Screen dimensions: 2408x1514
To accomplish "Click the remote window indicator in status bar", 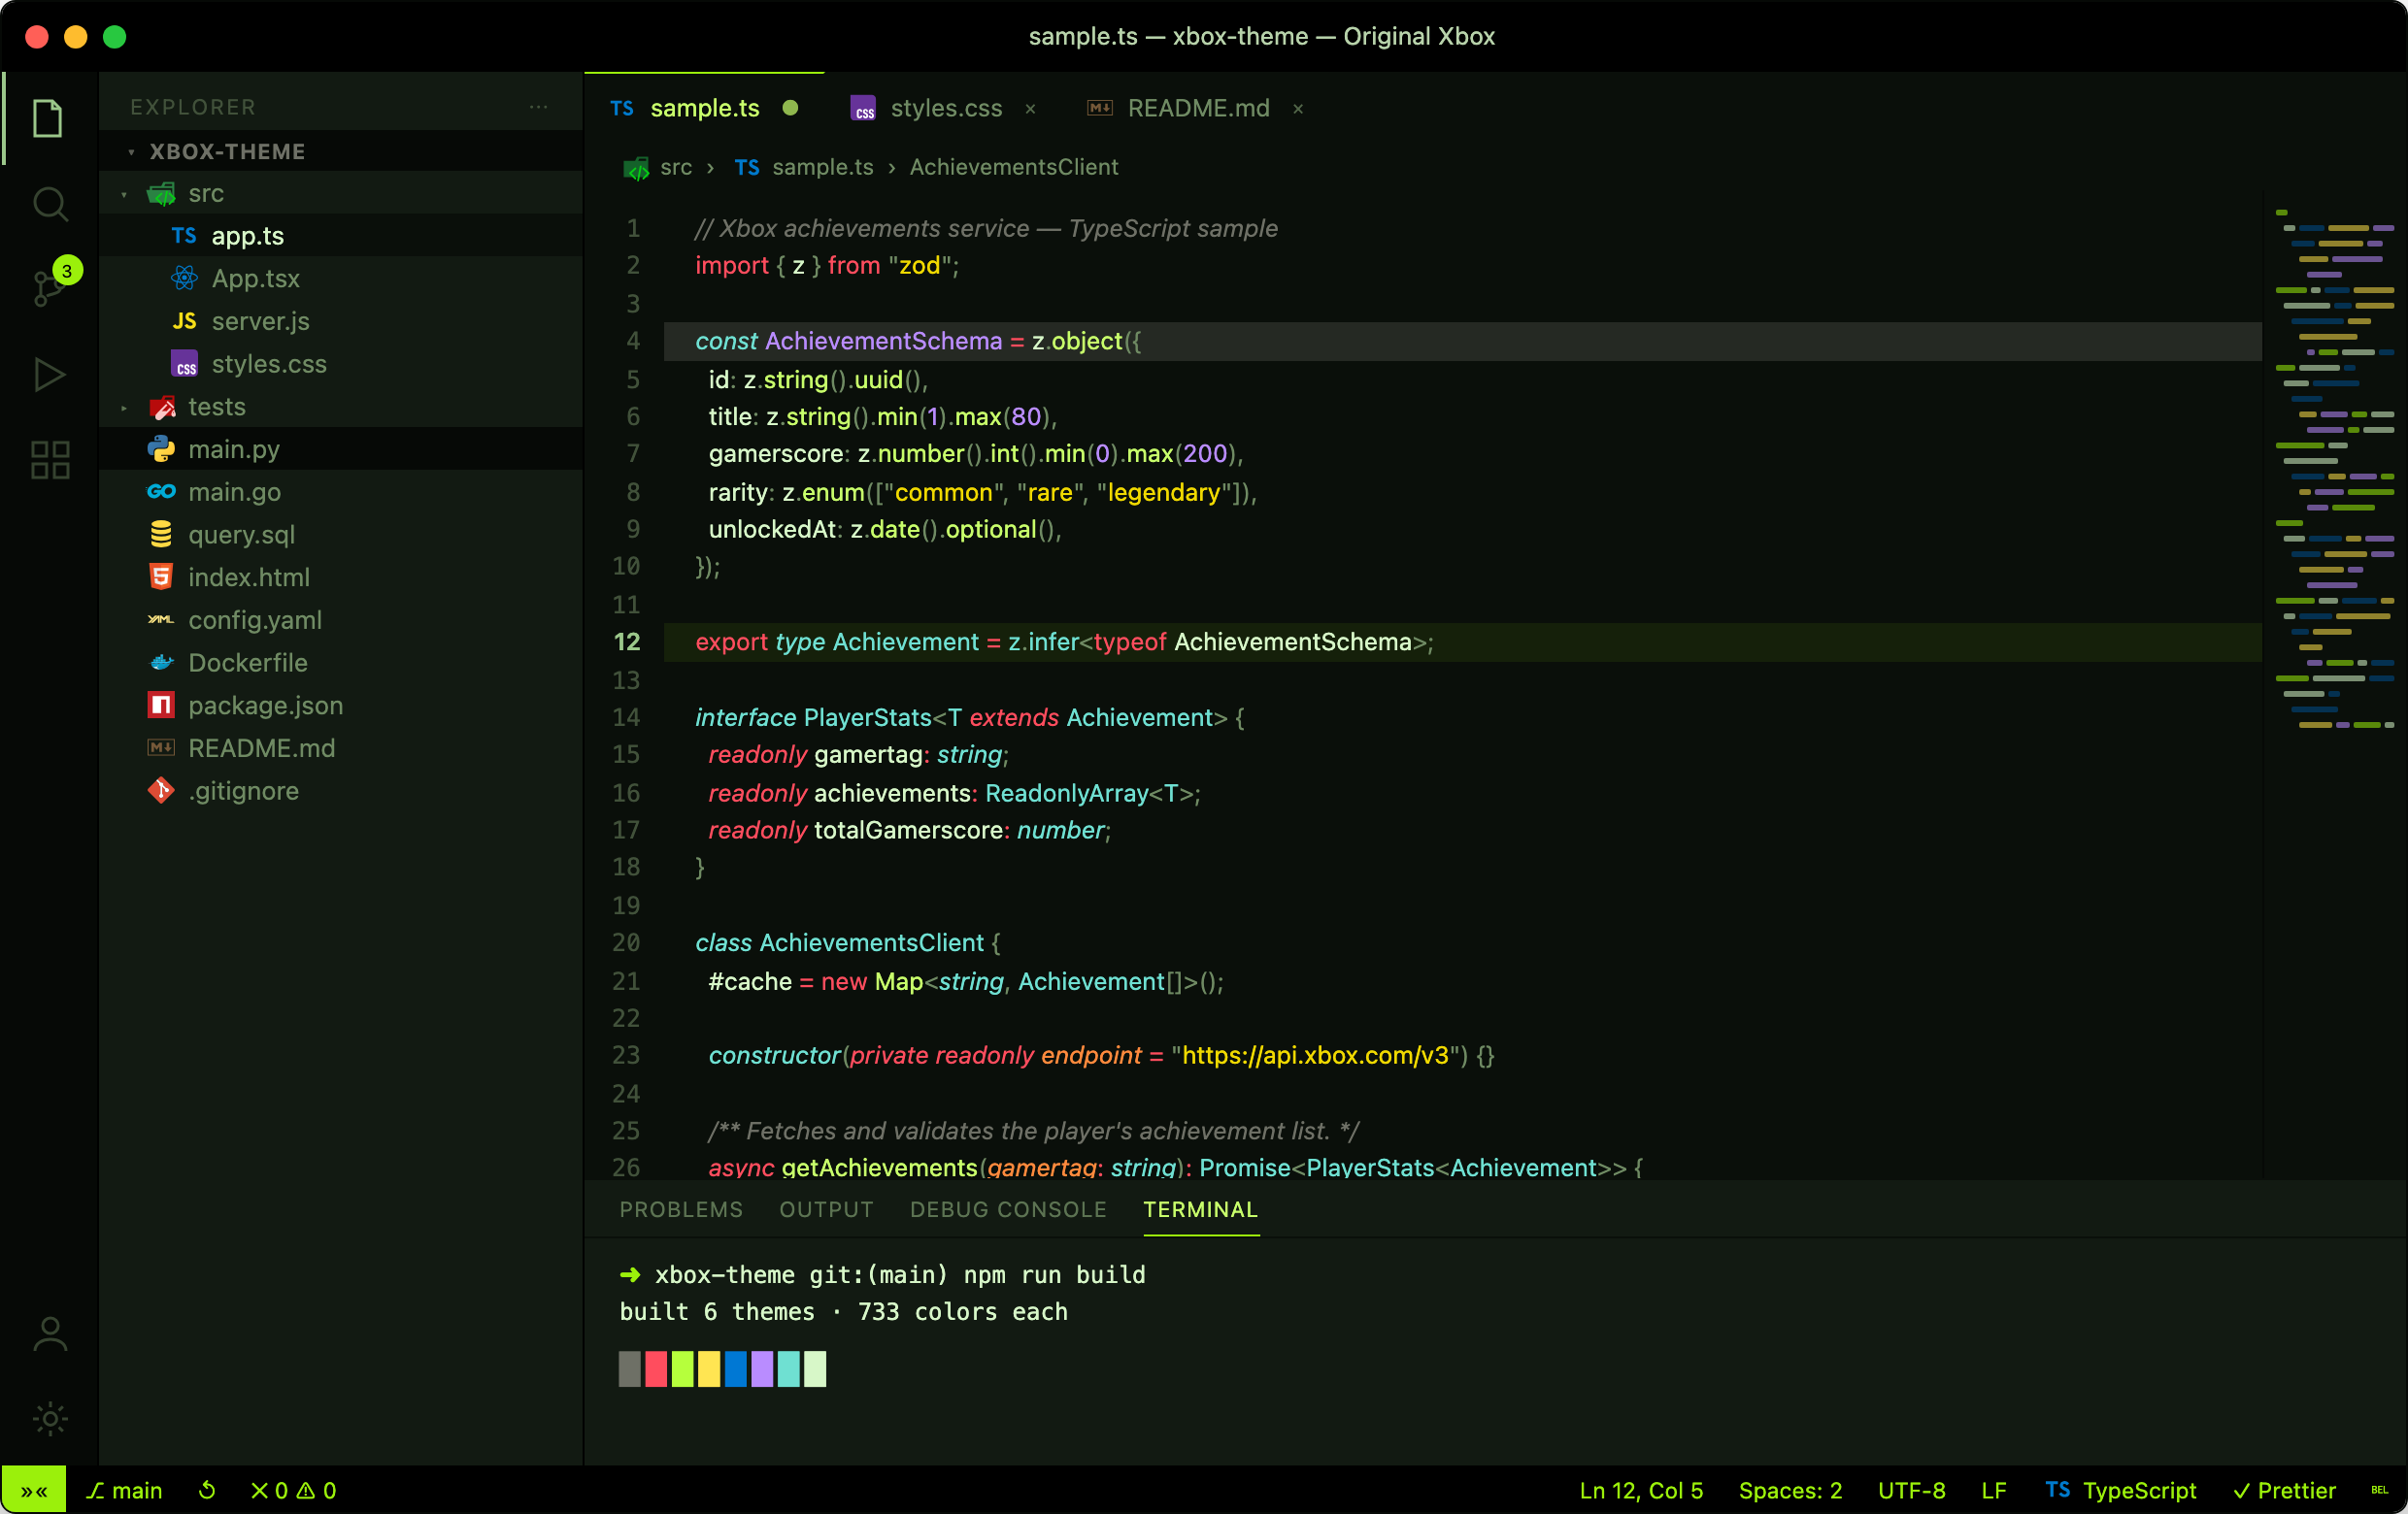I will [x=34, y=1490].
